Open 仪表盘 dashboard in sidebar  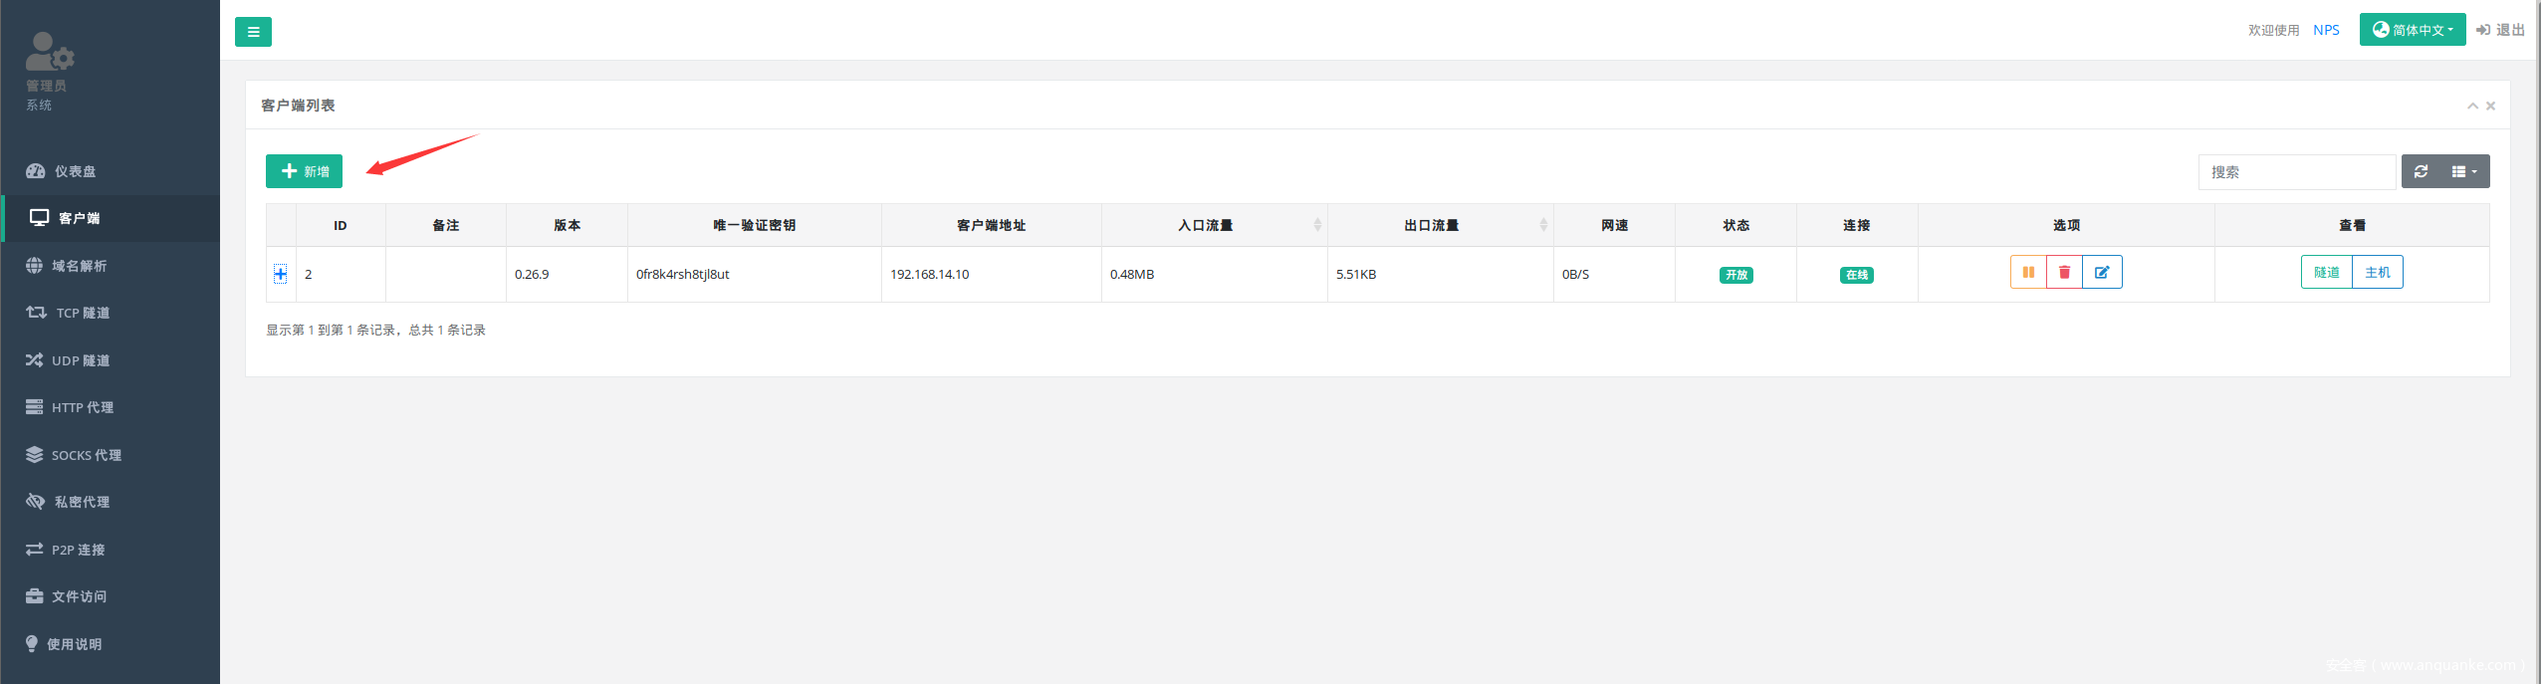[75, 171]
